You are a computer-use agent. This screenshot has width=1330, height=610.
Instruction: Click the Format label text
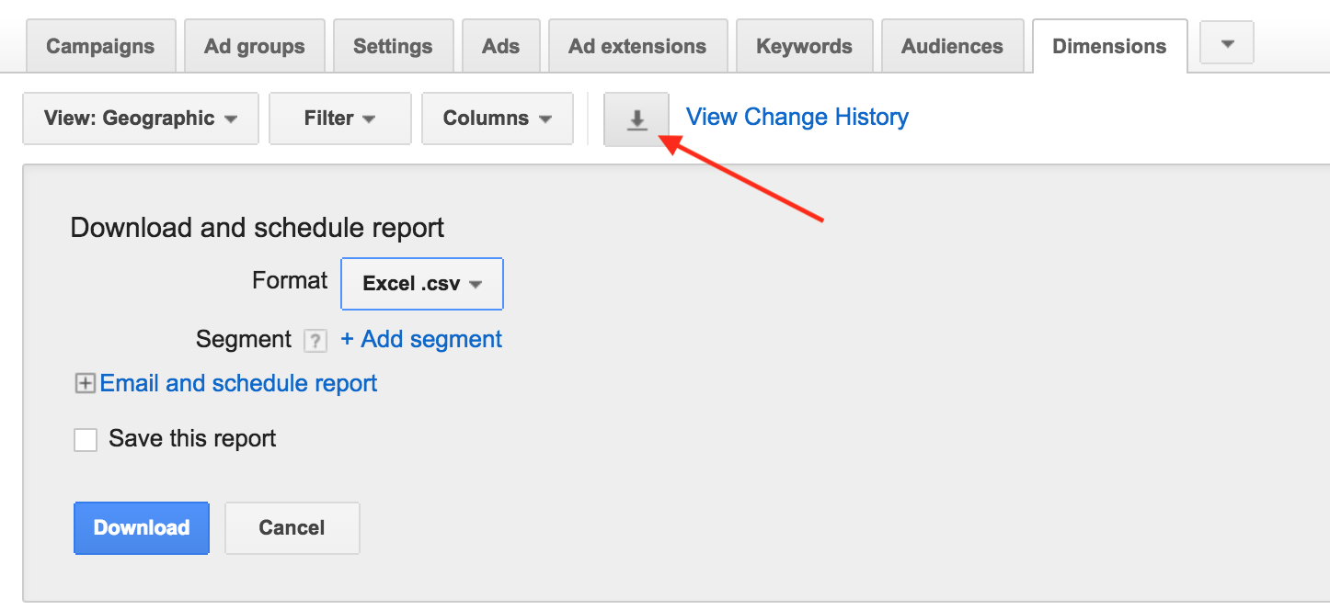coord(290,281)
